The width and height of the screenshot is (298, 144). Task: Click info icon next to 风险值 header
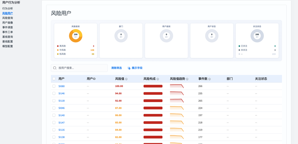(x=126, y=79)
